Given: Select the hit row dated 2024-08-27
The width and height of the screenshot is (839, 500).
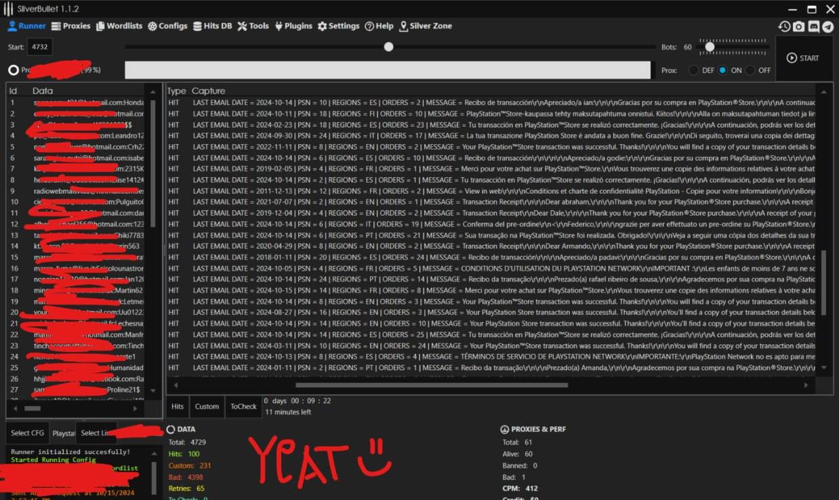Looking at the screenshot, I should (492, 313).
